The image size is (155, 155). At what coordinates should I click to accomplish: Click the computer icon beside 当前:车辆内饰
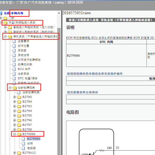click(x=1, y=13)
